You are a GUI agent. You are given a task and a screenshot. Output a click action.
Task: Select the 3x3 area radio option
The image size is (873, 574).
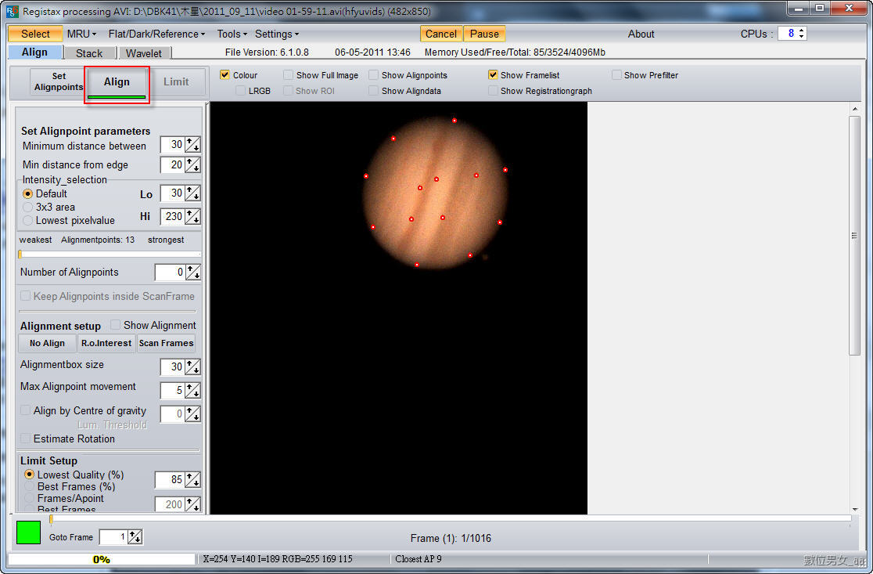pos(28,208)
